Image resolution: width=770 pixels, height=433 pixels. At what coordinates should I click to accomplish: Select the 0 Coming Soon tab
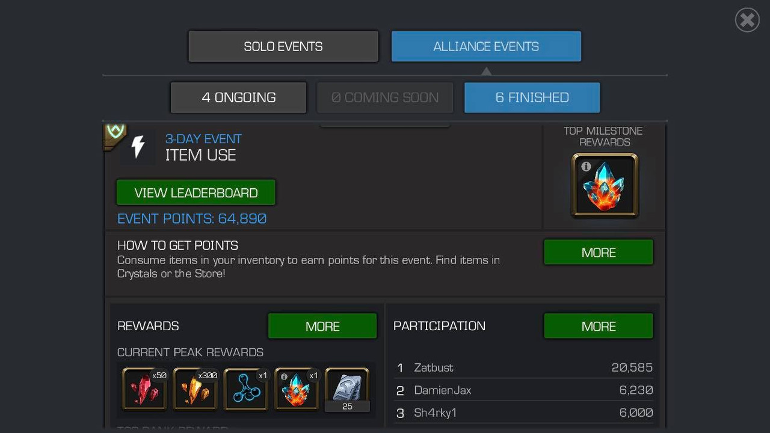(x=385, y=97)
